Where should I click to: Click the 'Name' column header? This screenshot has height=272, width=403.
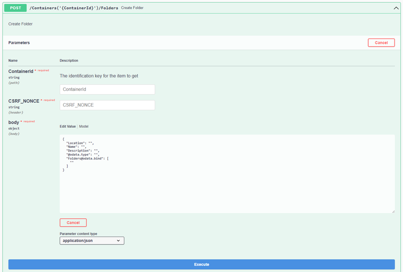(x=13, y=61)
